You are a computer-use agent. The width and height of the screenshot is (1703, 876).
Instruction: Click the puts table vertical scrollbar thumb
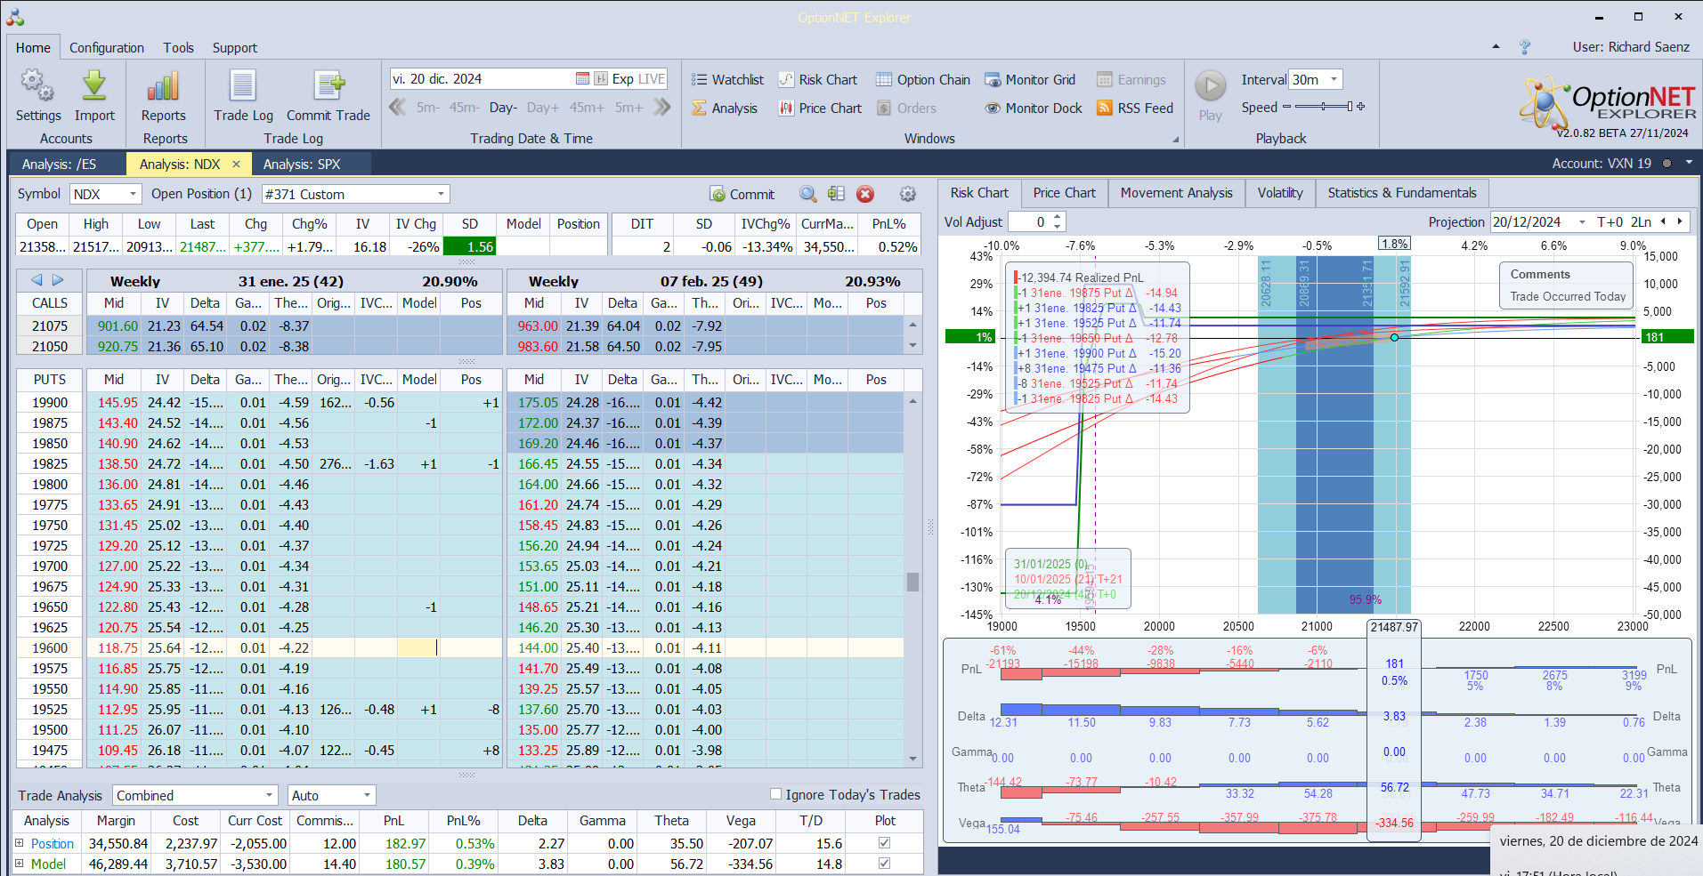912,582
